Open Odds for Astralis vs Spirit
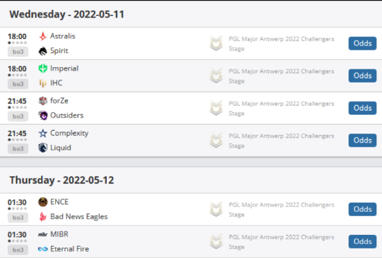Screen dimensions: 382x258 362,43
